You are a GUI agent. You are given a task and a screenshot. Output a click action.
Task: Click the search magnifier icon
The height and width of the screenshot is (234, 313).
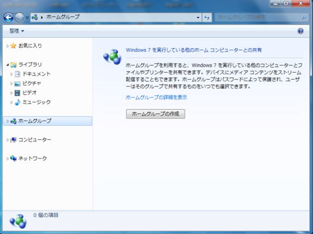[304, 18]
